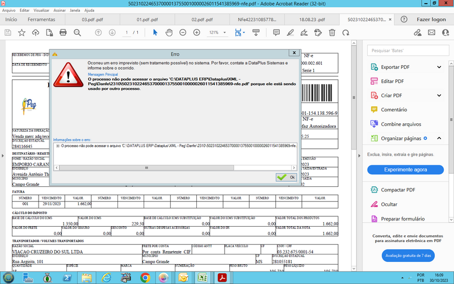Expand the left navigation pane arrow
454x284 pixels.
pos(3,156)
